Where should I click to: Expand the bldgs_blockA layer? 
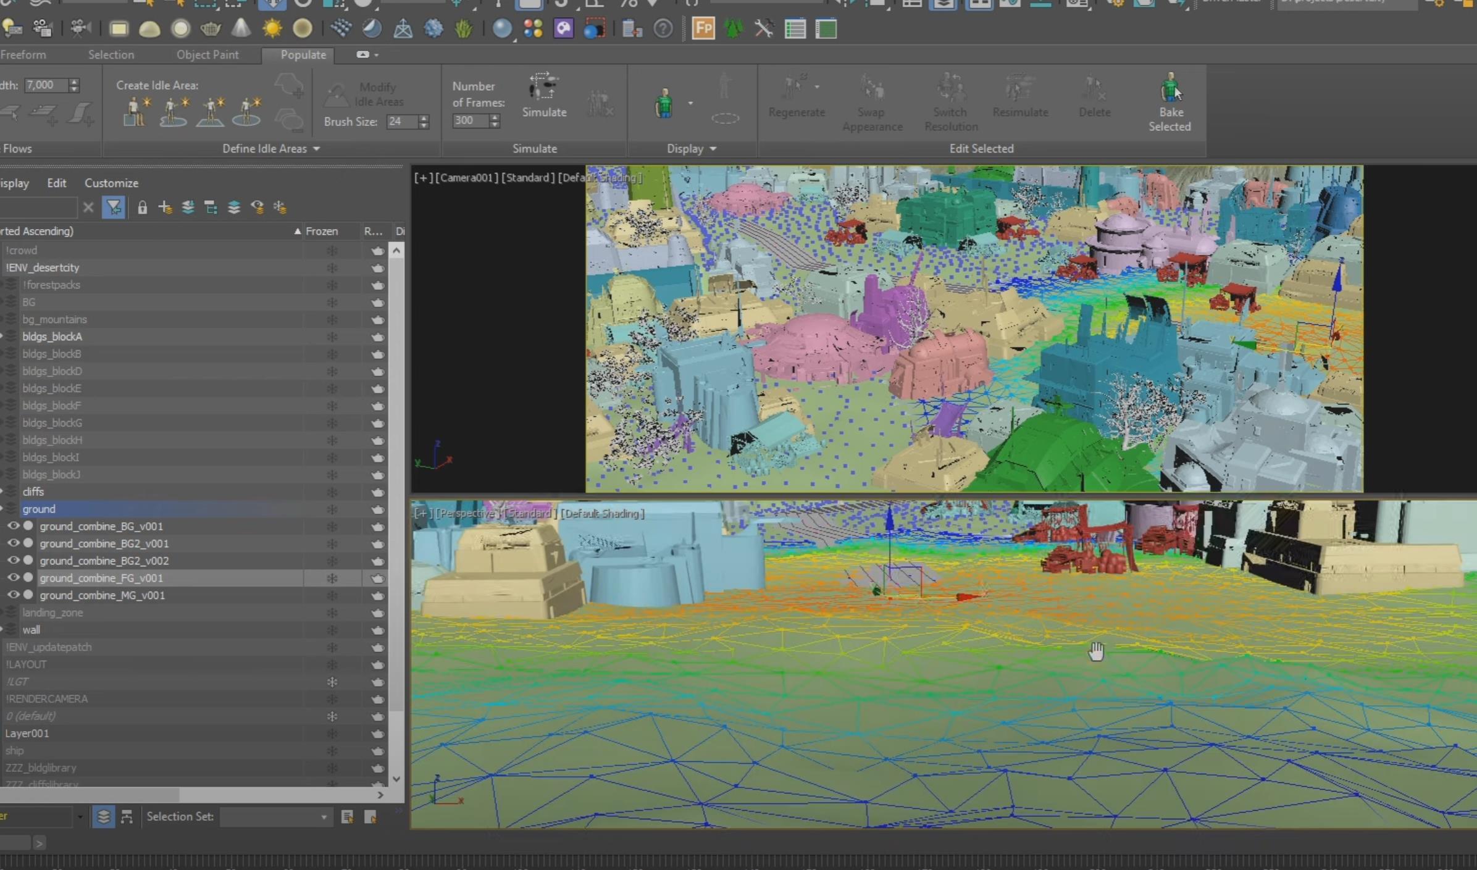click(2, 337)
